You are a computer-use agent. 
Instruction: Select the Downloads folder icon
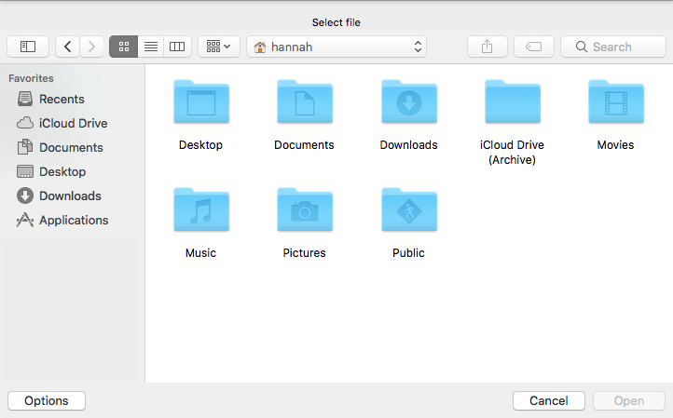click(x=408, y=102)
